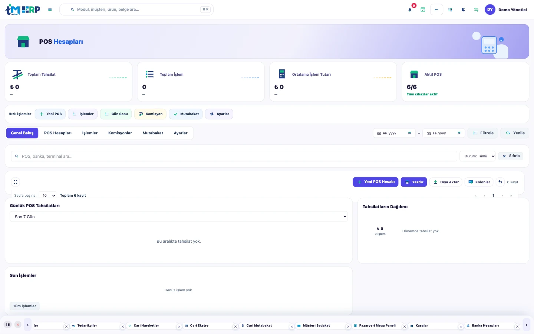This screenshot has width=534, height=334.
Task: Open the Gün Sonu quick action
Action: [116, 114]
